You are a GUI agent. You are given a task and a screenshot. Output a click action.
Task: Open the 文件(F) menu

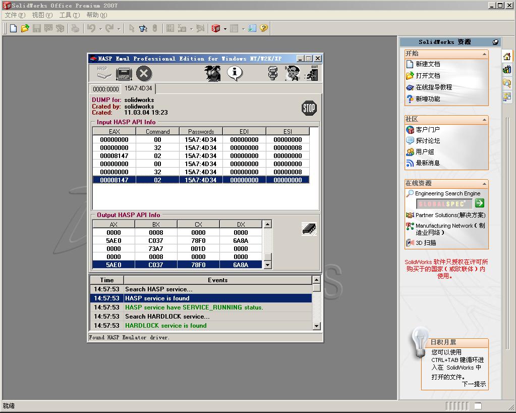pos(15,15)
